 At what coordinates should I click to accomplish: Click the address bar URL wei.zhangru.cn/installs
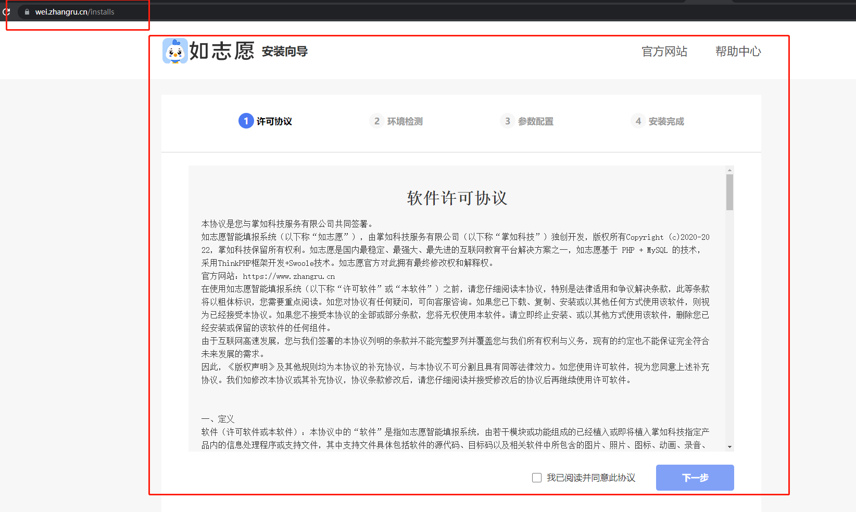click(x=75, y=12)
